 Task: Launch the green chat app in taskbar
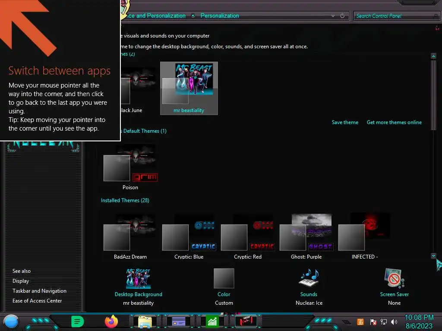(78, 322)
